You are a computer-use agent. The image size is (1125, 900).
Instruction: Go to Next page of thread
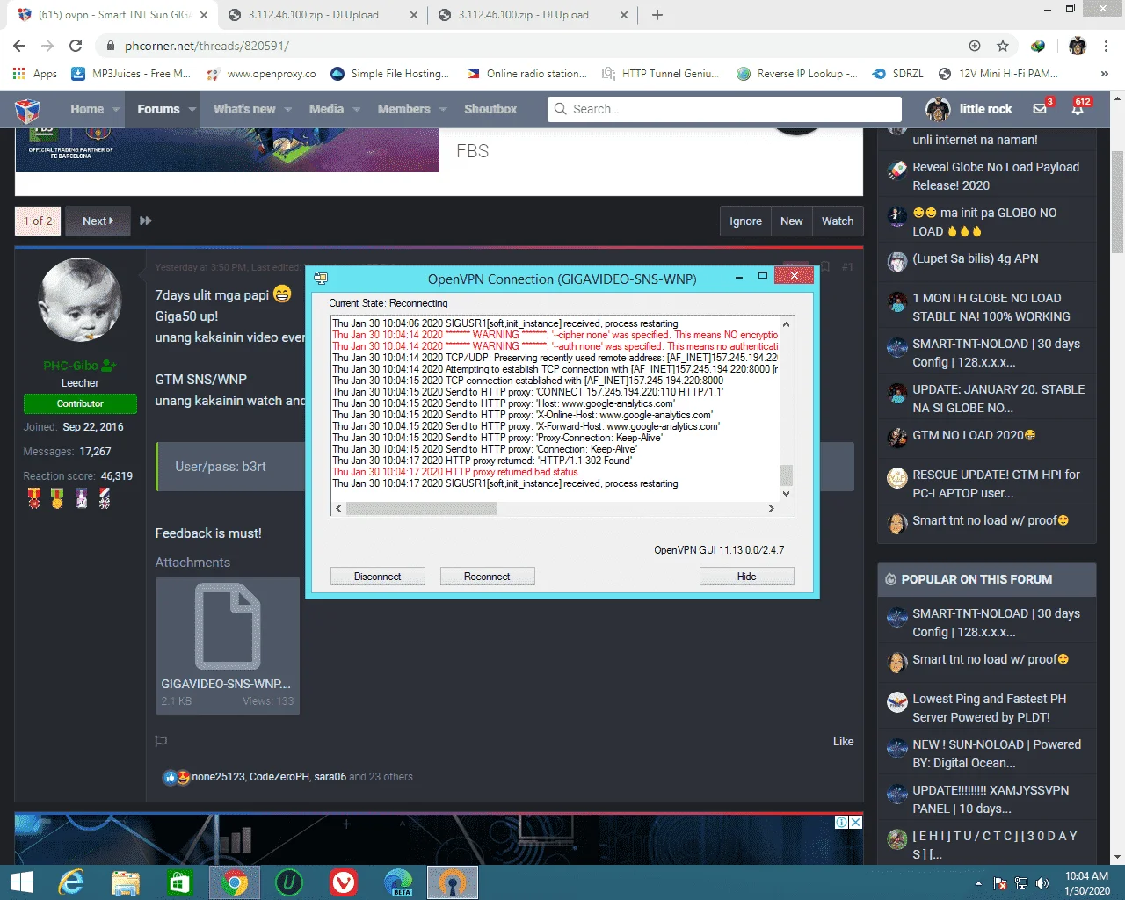pos(98,221)
